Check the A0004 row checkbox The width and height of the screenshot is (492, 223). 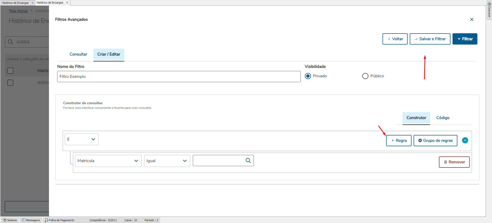[x=10, y=83]
